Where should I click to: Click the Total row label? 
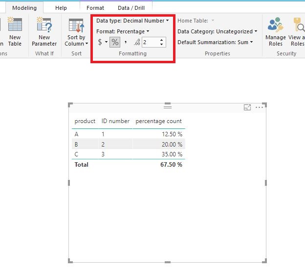82,165
